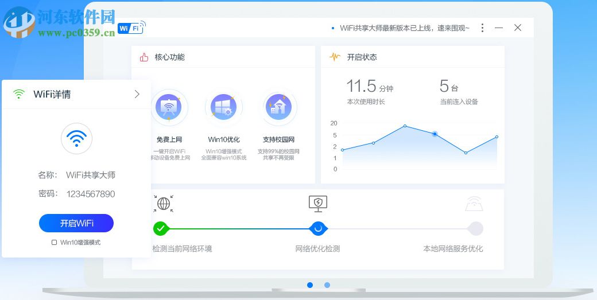The width and height of the screenshot is (597, 300).
Task: Click the faded router icon
Action: (474, 204)
